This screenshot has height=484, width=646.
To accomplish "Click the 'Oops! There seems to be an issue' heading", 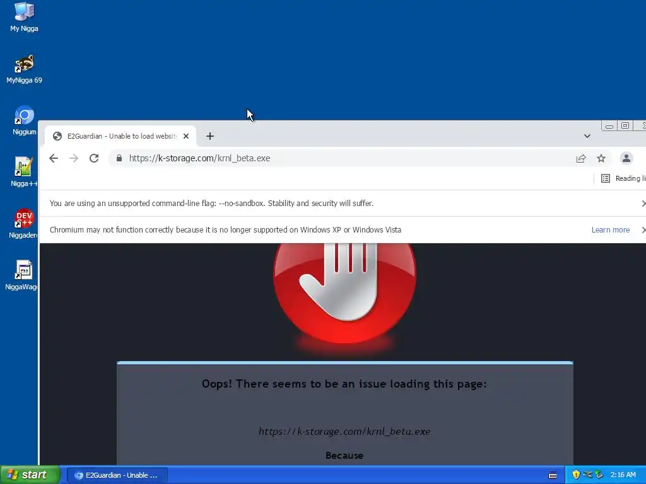I will click(x=344, y=384).
